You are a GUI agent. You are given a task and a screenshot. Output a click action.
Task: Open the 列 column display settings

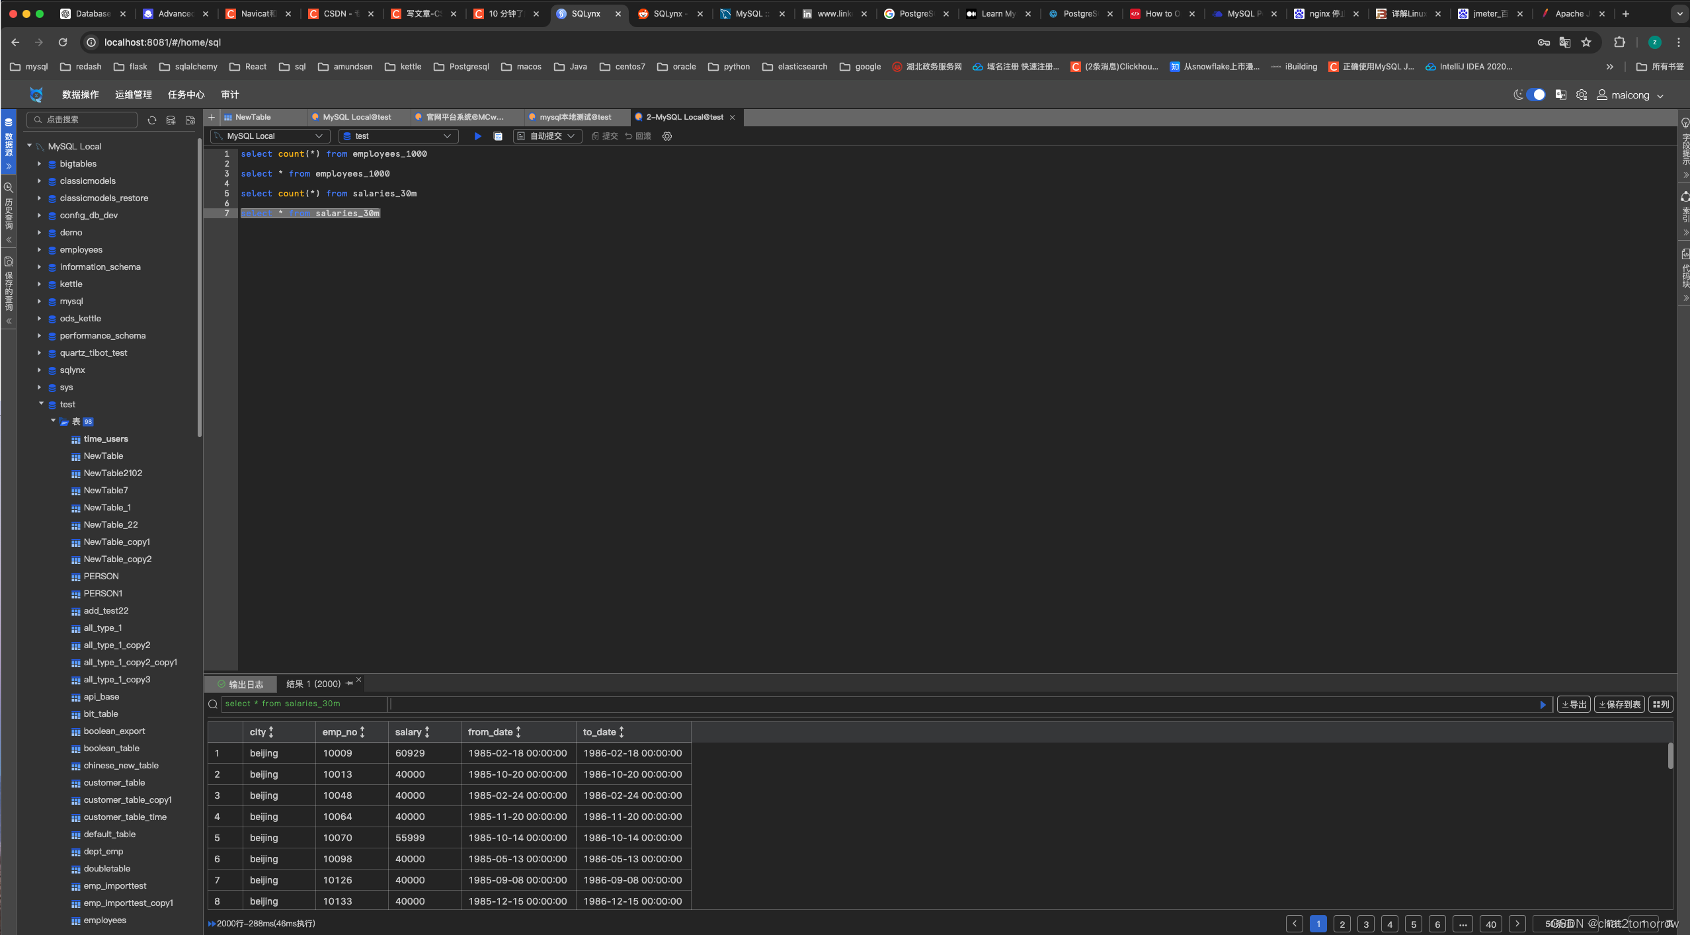pos(1661,704)
